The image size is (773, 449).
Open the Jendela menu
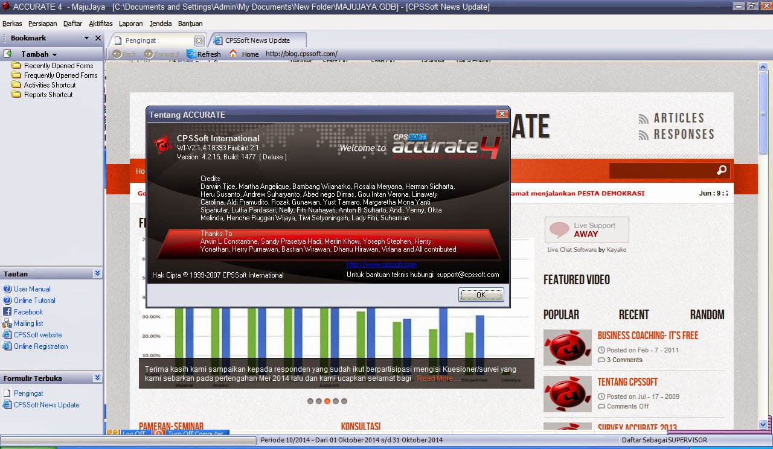point(161,24)
